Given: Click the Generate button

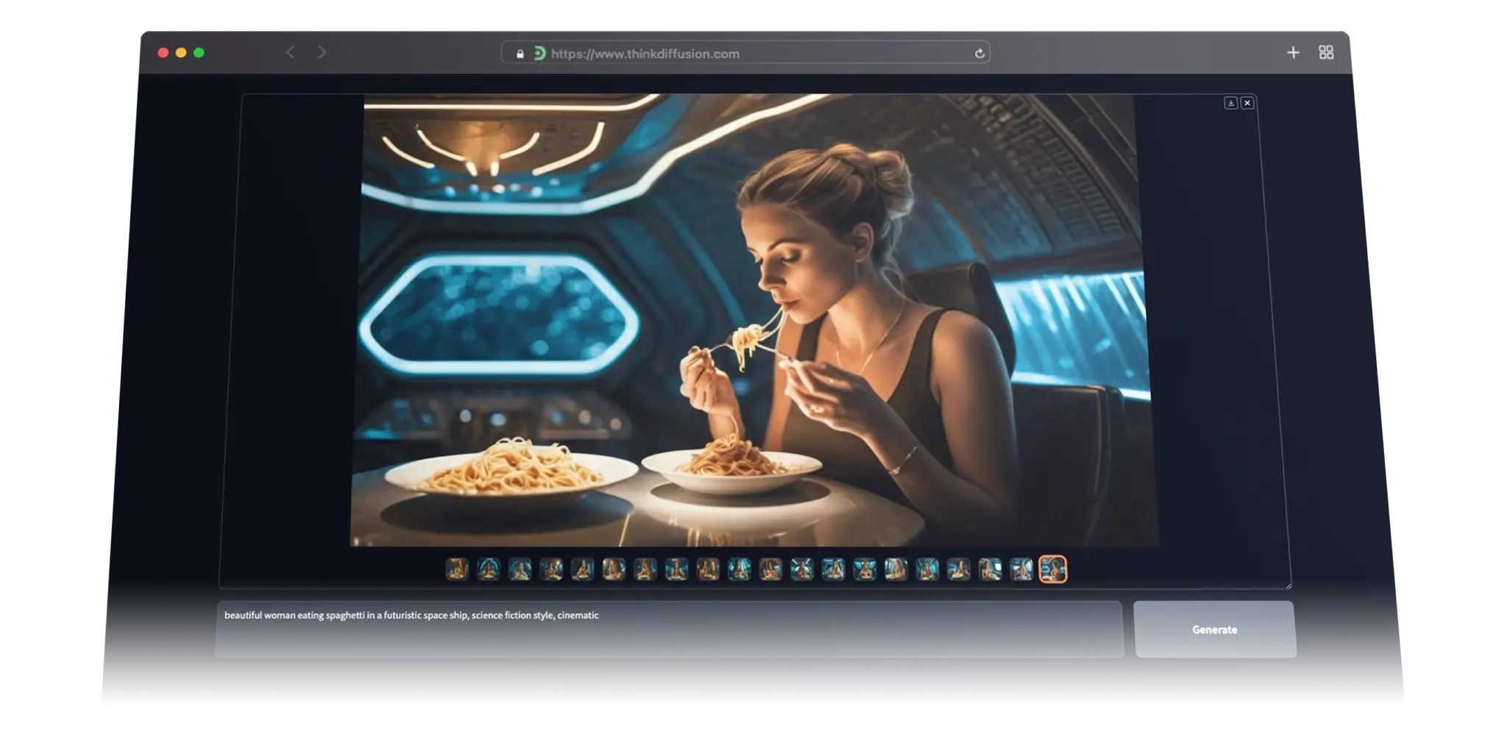Looking at the screenshot, I should pos(1215,630).
